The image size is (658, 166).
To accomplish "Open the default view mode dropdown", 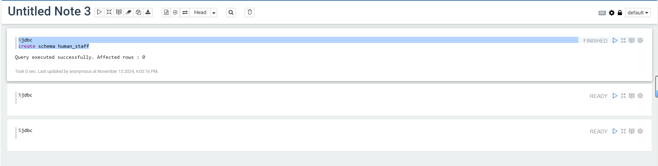I will point(637,13).
